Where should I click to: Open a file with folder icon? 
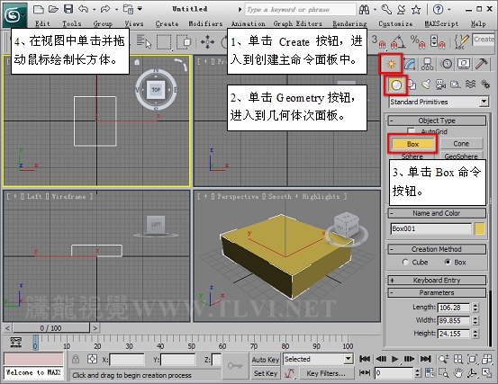(x=53, y=9)
